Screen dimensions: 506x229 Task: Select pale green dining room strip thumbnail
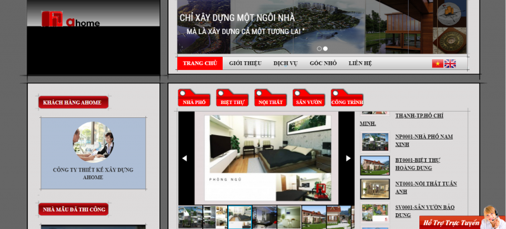pyautogui.click(x=289, y=217)
